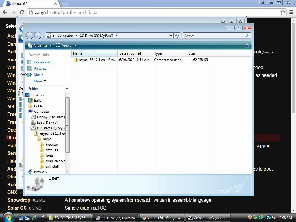Open Documents in Favorite Links
Screen dimensions: 296x222
coord(42,62)
